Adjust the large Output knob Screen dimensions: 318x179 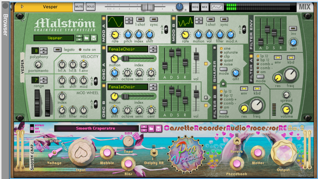tap(283, 153)
